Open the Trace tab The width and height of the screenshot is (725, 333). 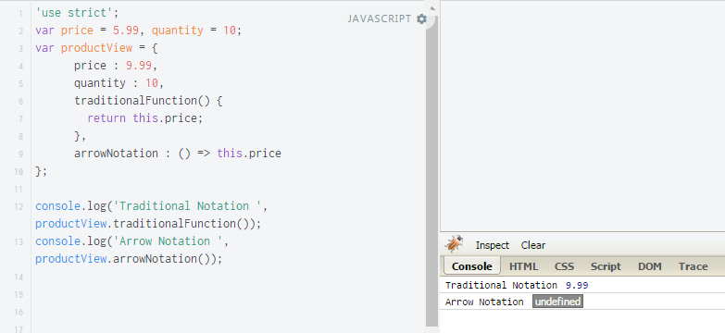click(x=694, y=266)
